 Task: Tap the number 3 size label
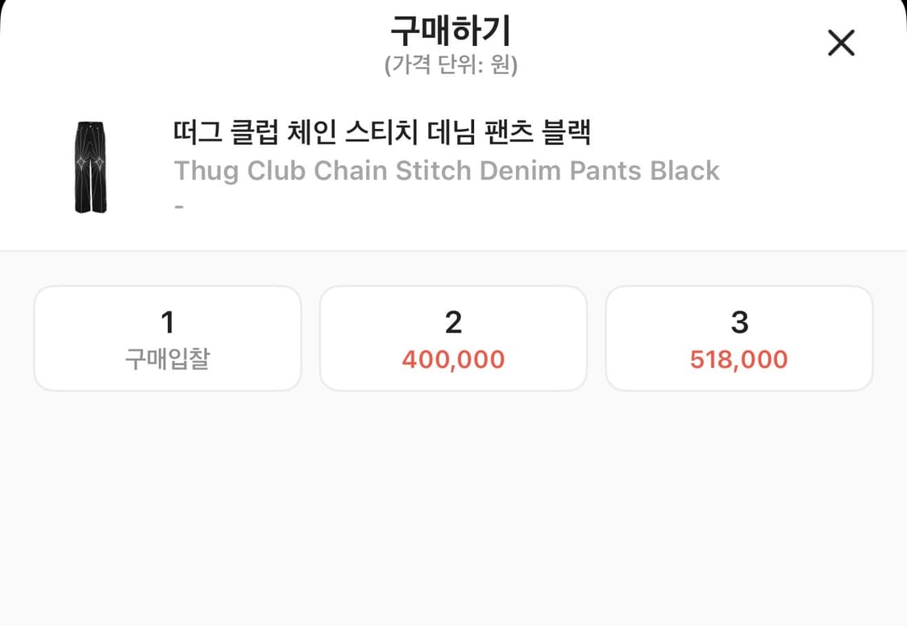click(x=738, y=322)
